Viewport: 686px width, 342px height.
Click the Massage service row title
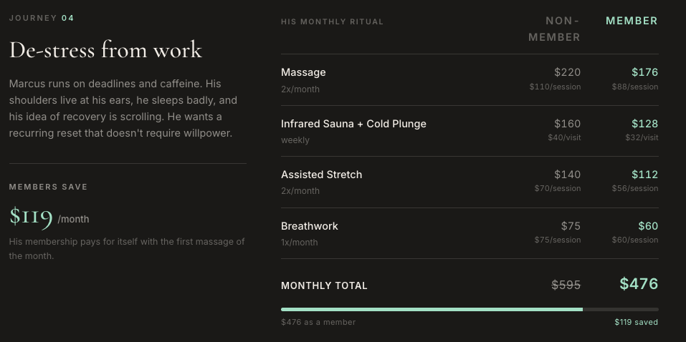[x=303, y=72]
